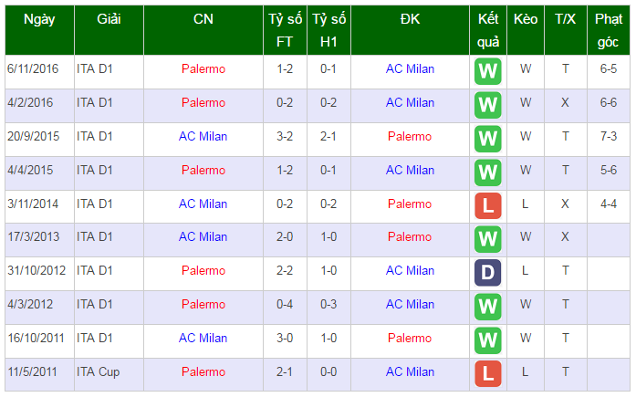Click the green W icon for 6/11/2016 match

click(x=487, y=71)
